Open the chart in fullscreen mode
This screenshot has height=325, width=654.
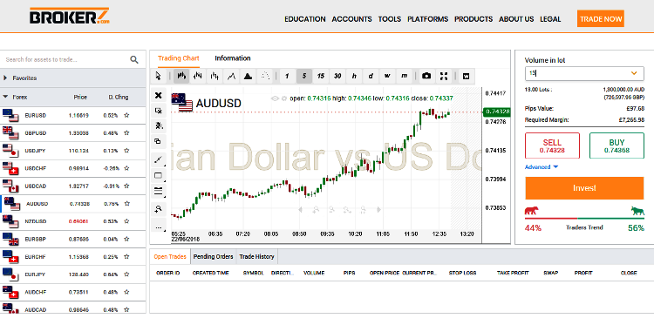[x=444, y=76]
